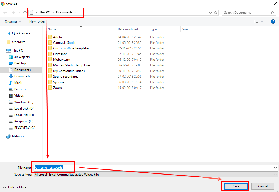The height and width of the screenshot is (192, 279).
Task: Click the blue Help question mark icon
Action: click(273, 21)
